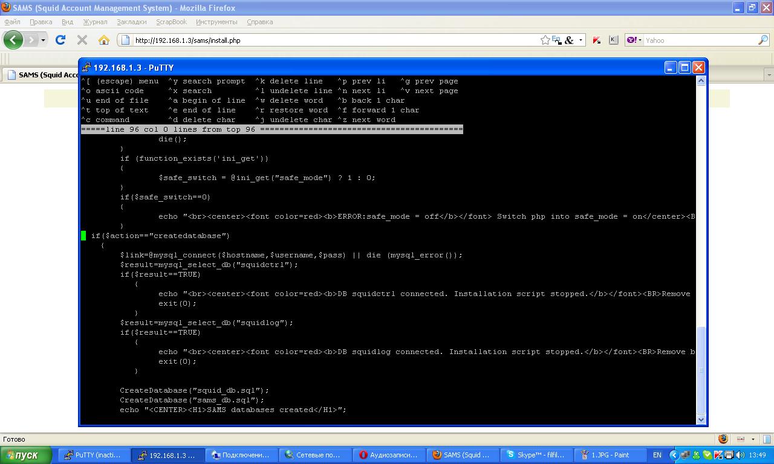This screenshot has height=464, width=774.
Task: Switch to Skype taskbar button
Action: pos(536,455)
